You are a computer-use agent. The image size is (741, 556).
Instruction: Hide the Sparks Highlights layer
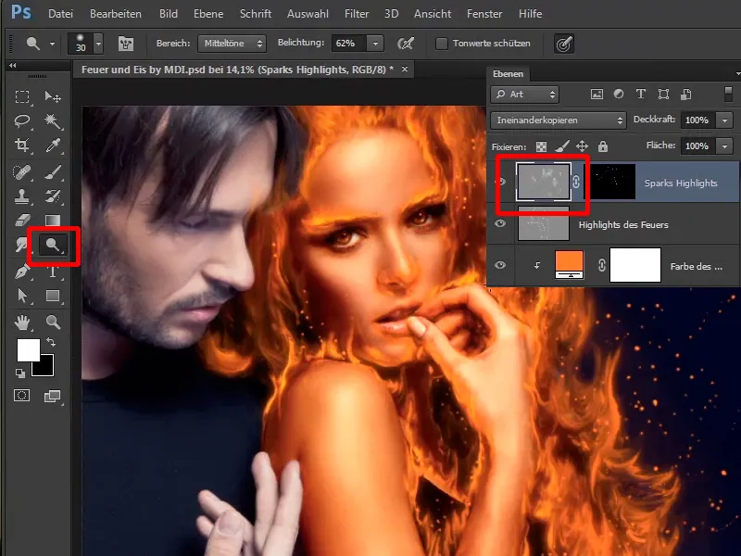[502, 182]
